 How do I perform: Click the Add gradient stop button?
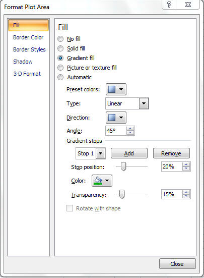129,153
